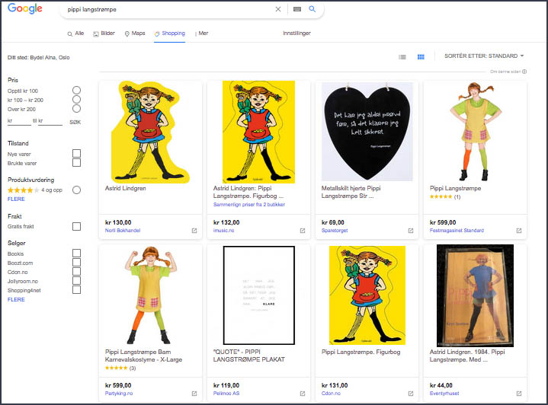548x405 pixels.
Task: Check the Shopping4net seller checkbox
Action: coord(76,290)
